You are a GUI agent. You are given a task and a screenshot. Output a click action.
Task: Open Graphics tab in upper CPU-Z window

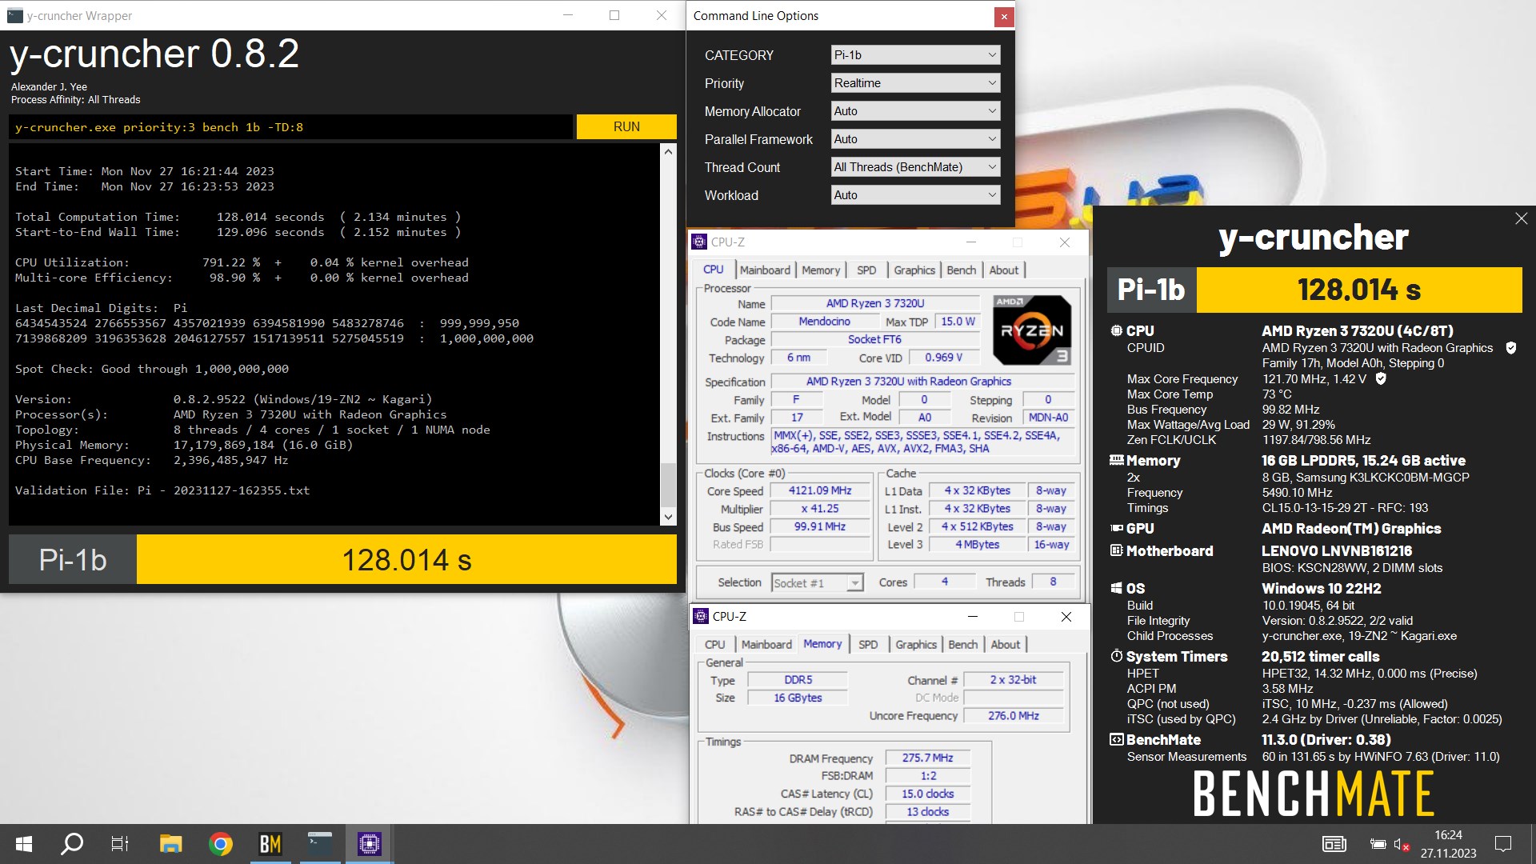[x=914, y=270]
